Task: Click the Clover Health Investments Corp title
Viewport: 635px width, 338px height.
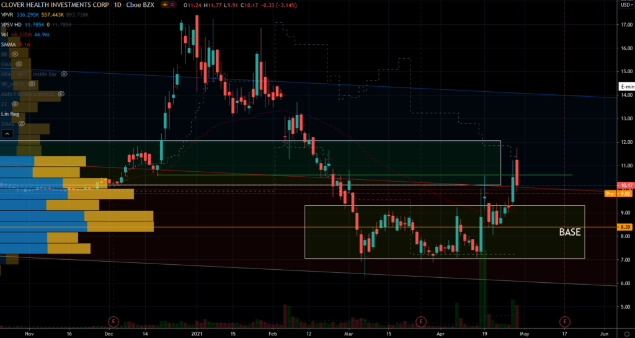Action: pyautogui.click(x=55, y=5)
